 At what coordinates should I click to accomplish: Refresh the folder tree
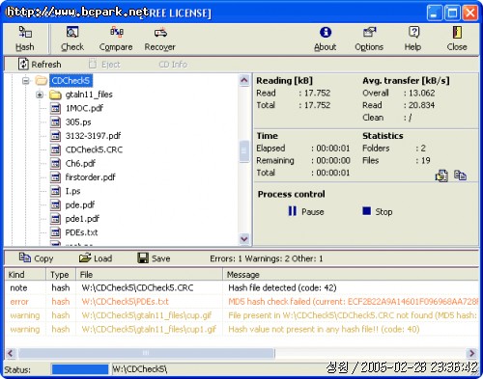click(40, 65)
